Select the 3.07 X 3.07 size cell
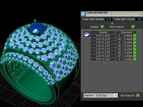The width and height of the screenshot is (143, 107). [x=103, y=59]
